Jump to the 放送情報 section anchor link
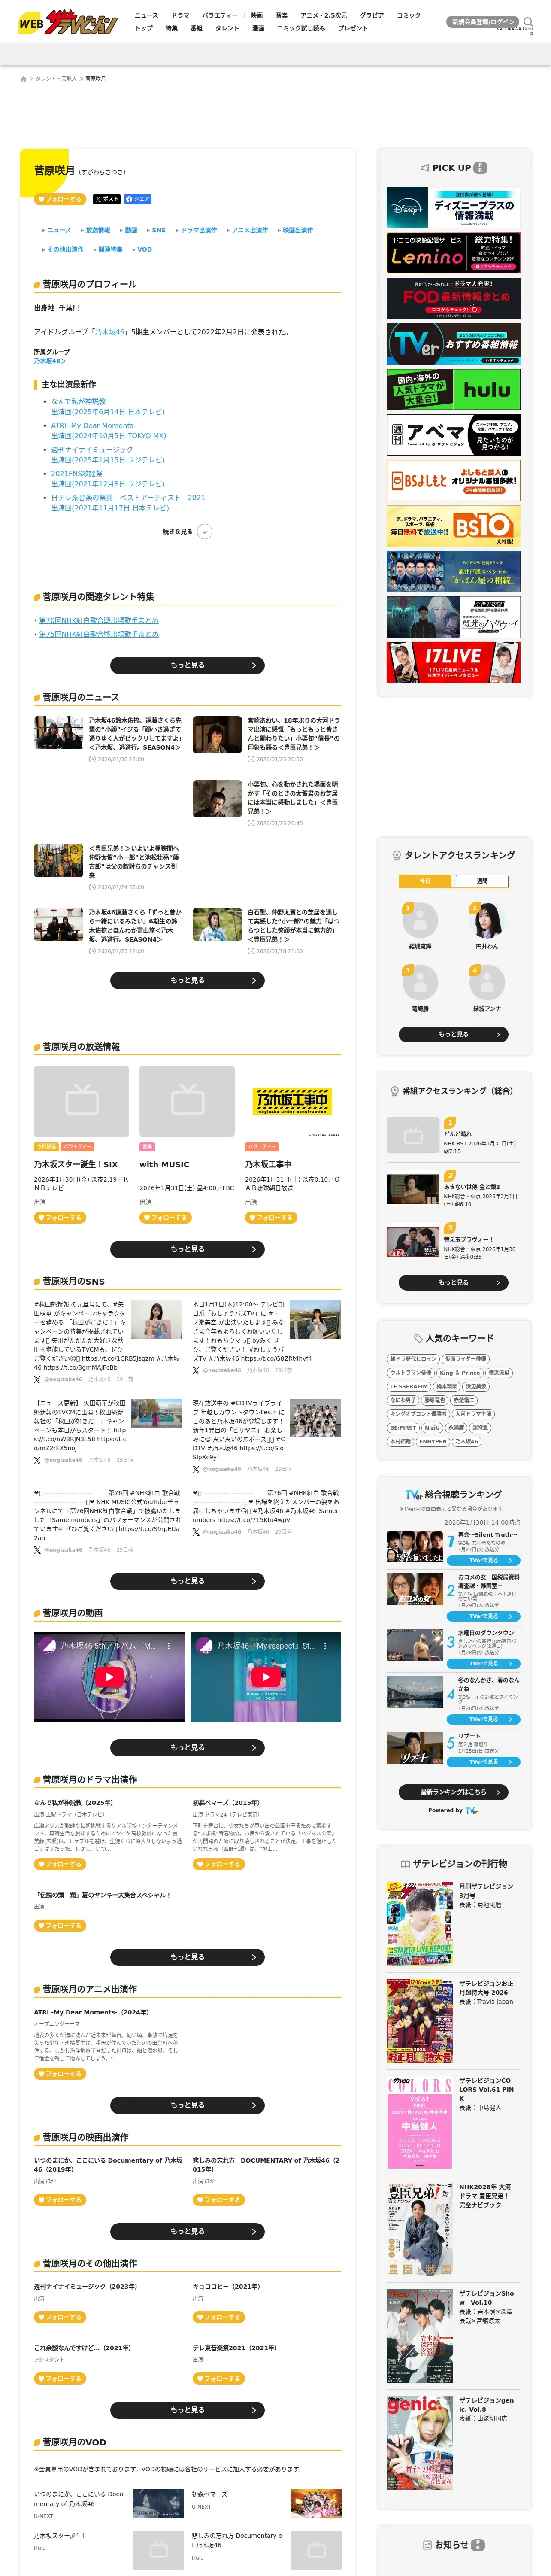 98,230
